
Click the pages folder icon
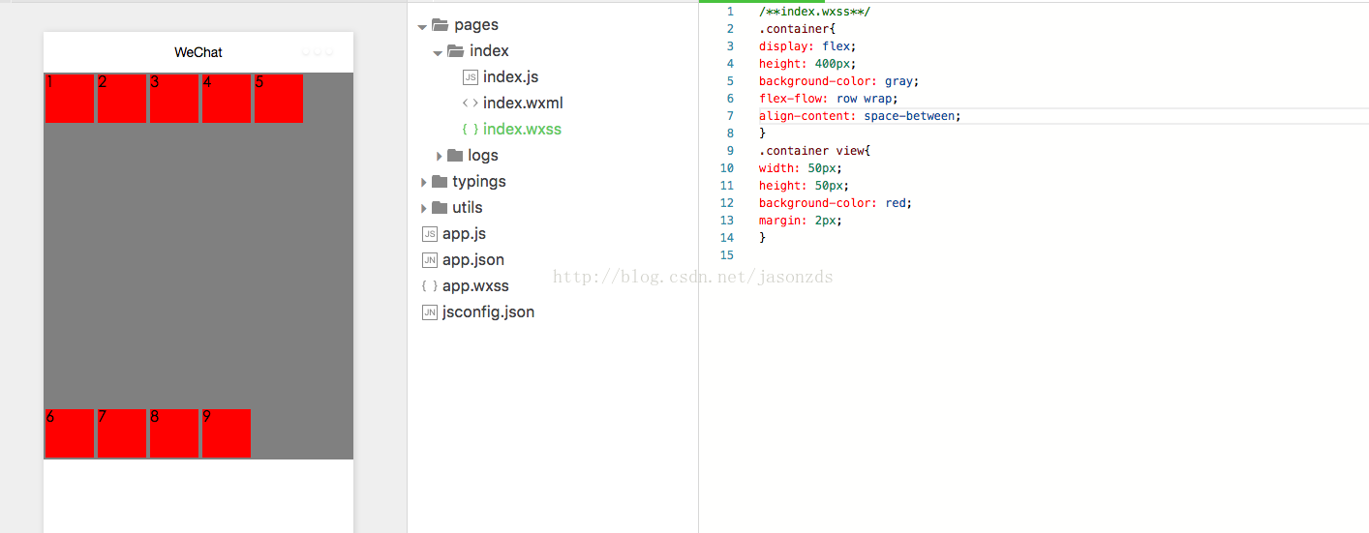440,25
